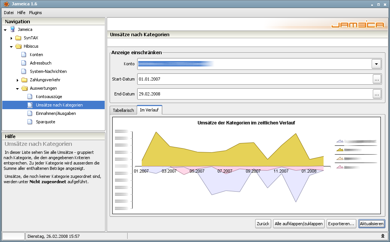Viewport: 390px width, 242px height.
Task: Click the Adressbuch document icon
Action: [x=24, y=63]
